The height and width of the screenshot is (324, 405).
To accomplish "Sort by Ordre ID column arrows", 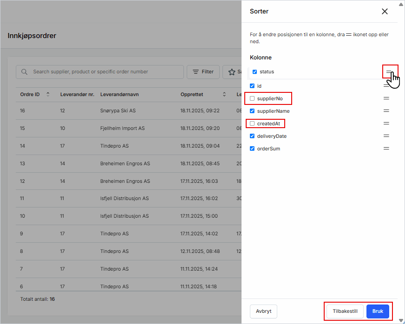I will [47, 95].
